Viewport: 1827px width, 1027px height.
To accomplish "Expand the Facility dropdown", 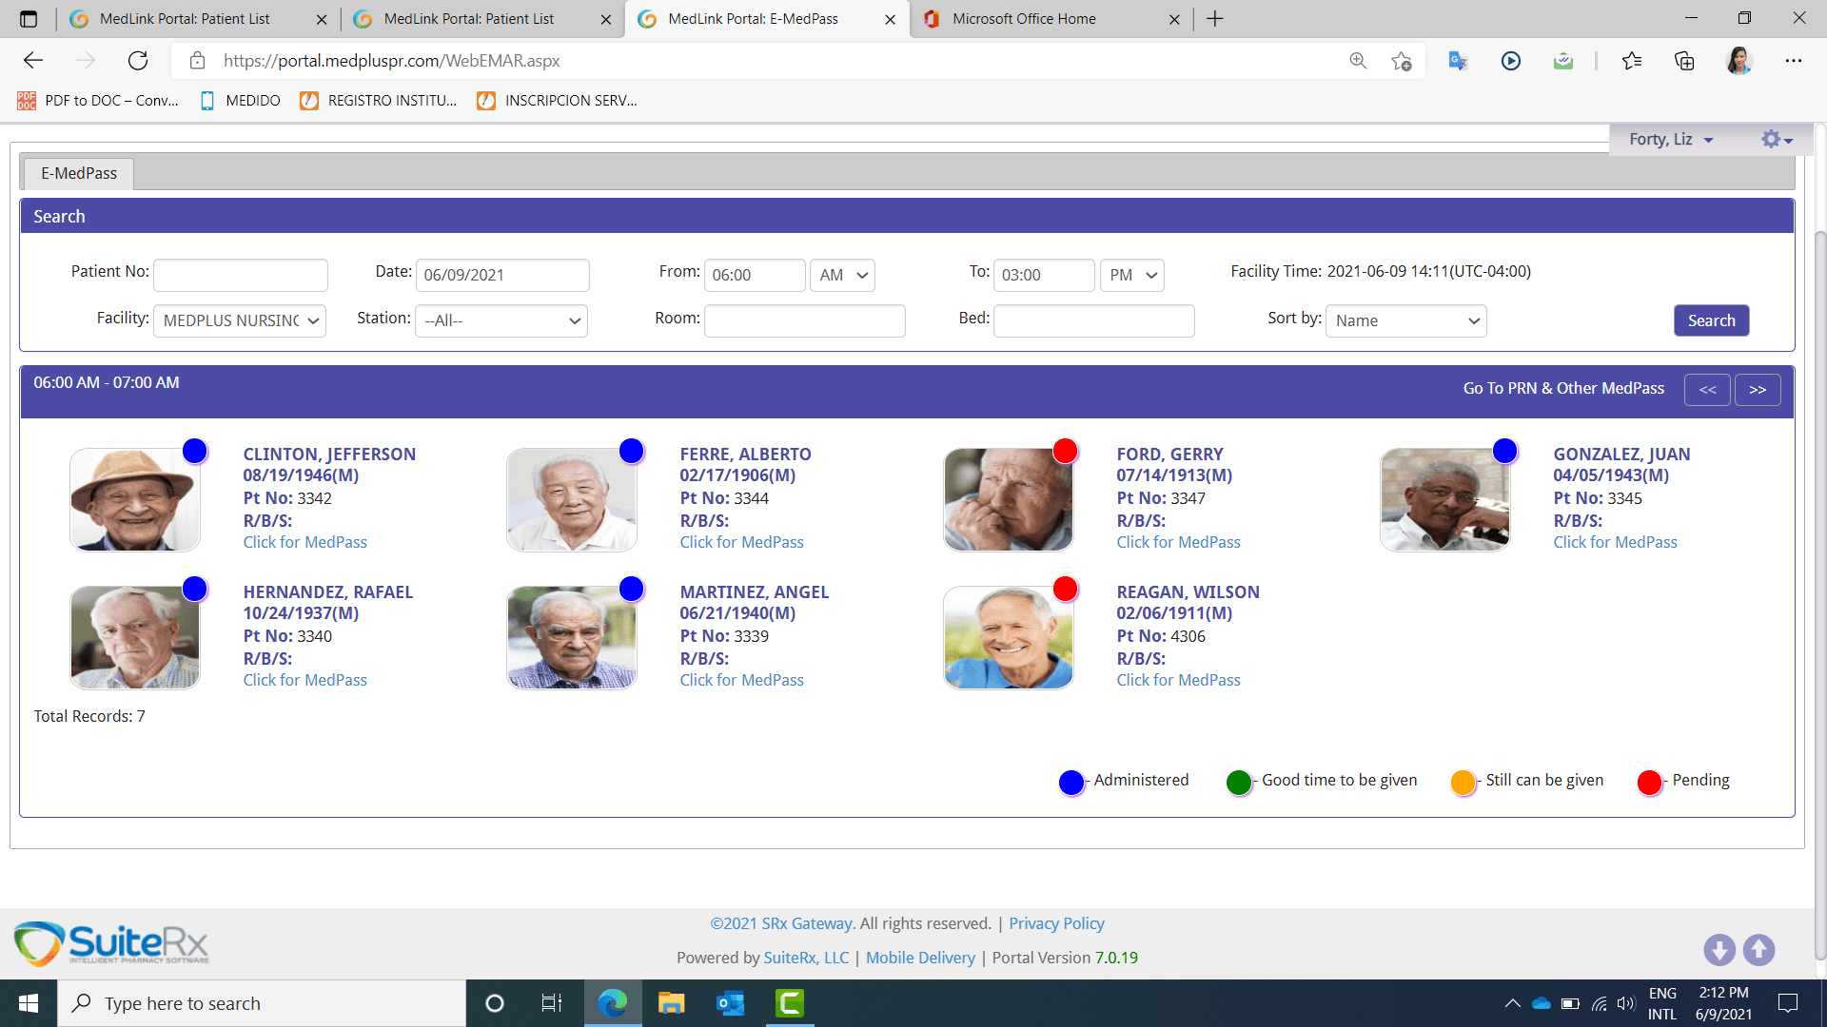I will click(x=240, y=320).
